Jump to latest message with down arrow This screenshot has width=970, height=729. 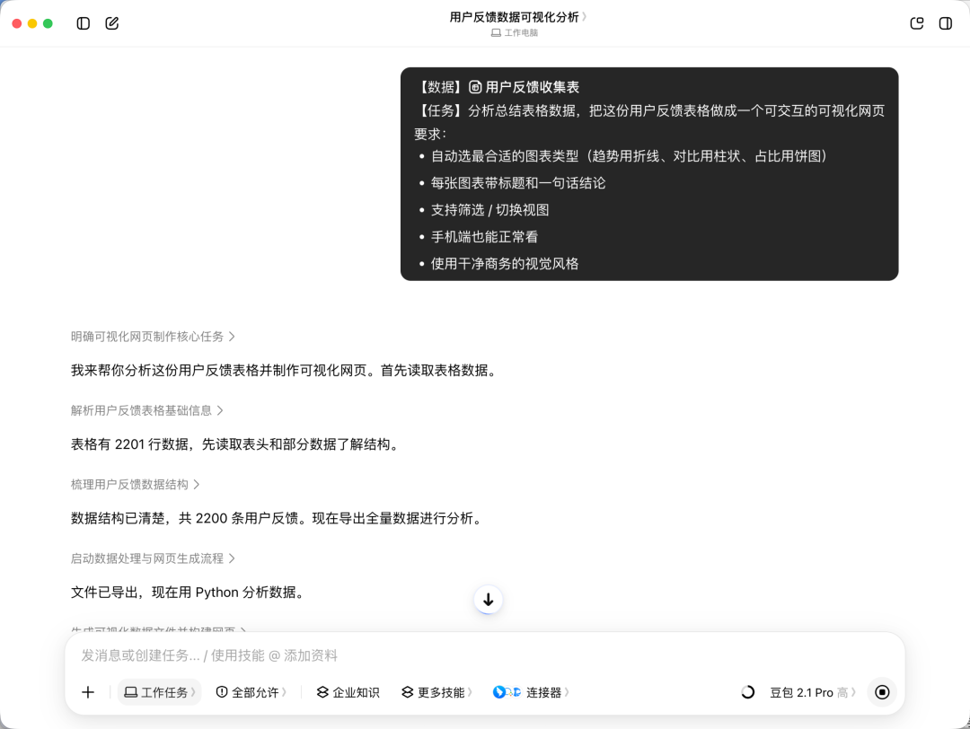pos(488,599)
